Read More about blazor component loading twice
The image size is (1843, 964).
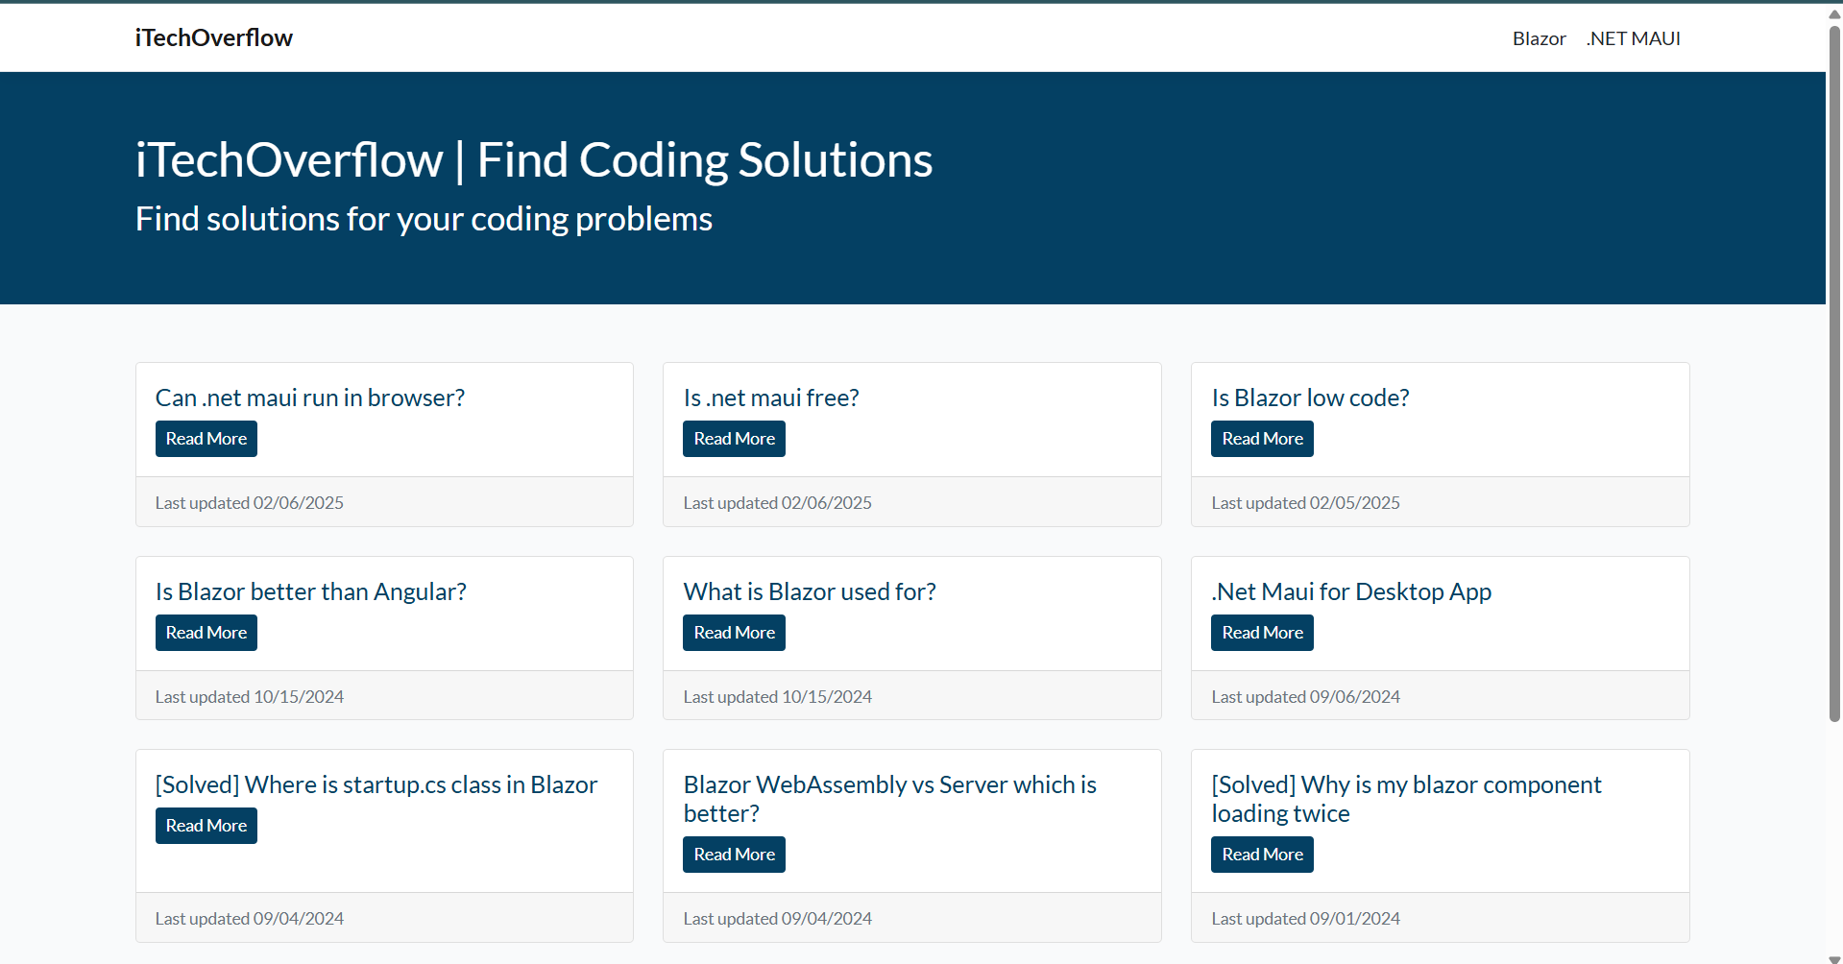1261,854
